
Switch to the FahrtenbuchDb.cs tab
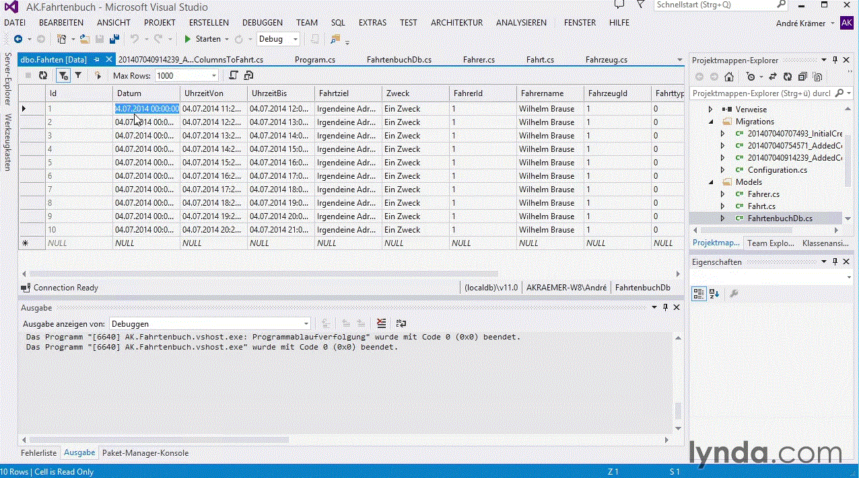coord(399,59)
